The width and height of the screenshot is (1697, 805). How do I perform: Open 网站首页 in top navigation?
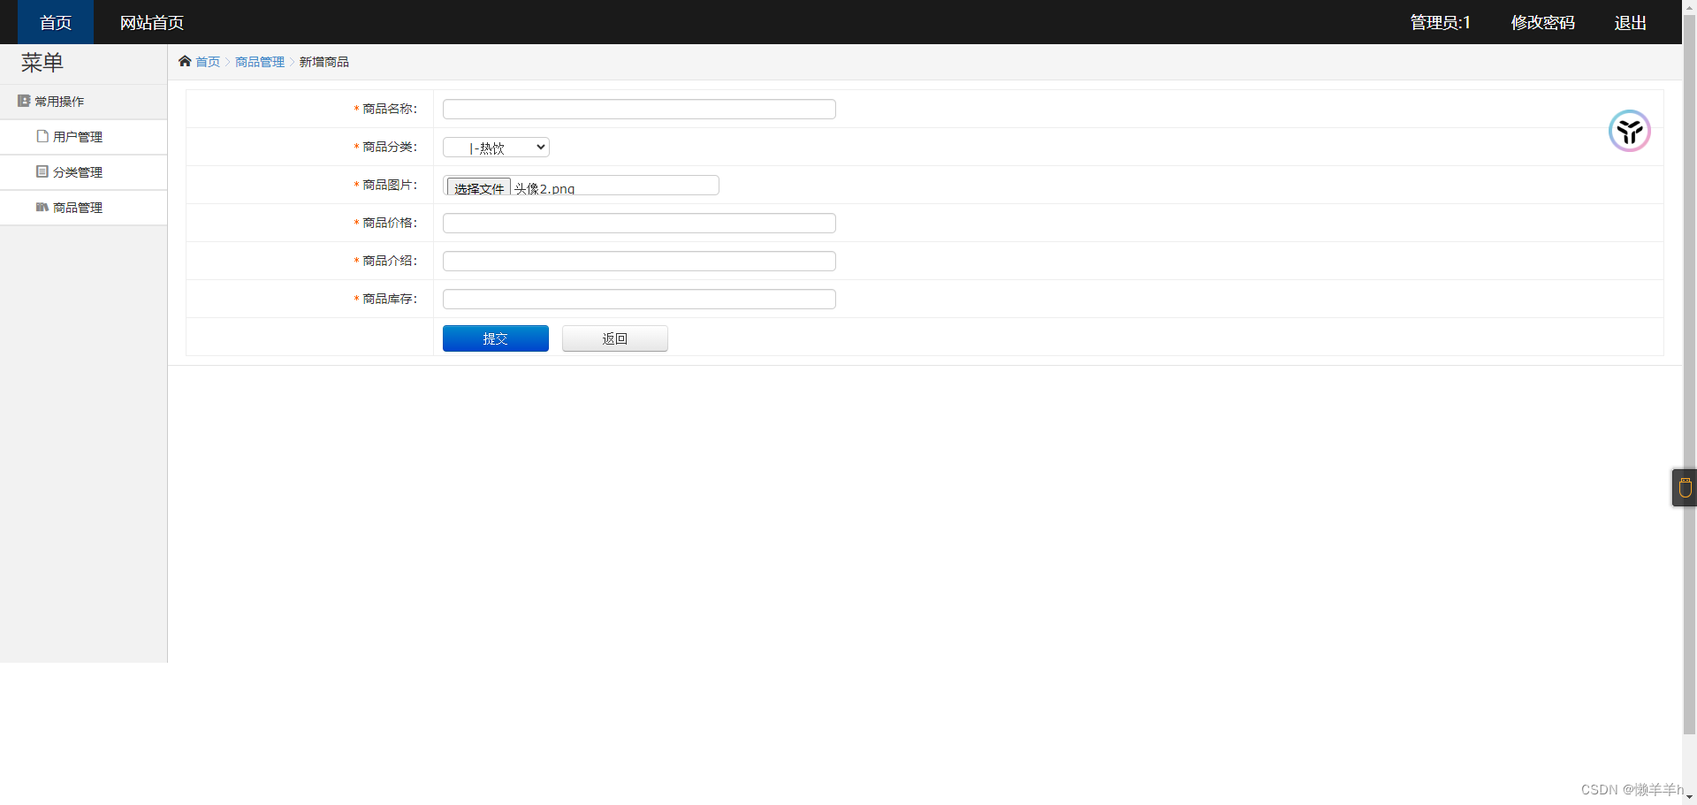(x=152, y=22)
